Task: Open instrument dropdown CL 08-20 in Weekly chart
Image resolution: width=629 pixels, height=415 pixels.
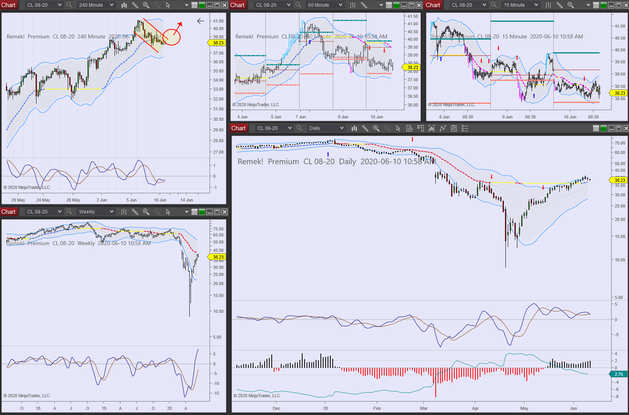Action: 44,212
